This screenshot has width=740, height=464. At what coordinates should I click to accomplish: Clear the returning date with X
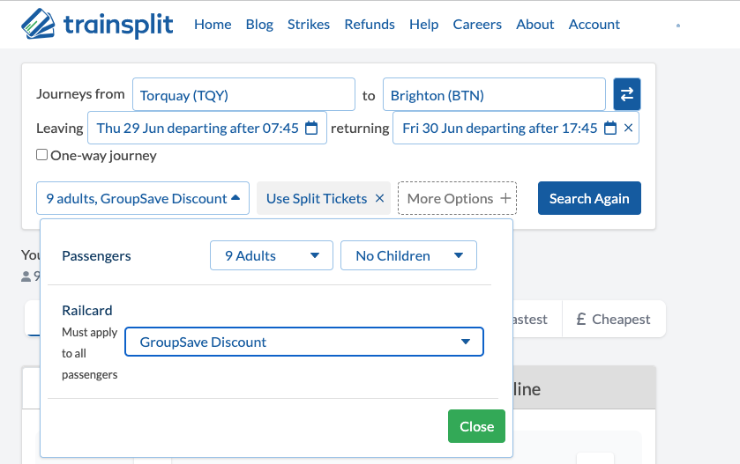click(628, 128)
